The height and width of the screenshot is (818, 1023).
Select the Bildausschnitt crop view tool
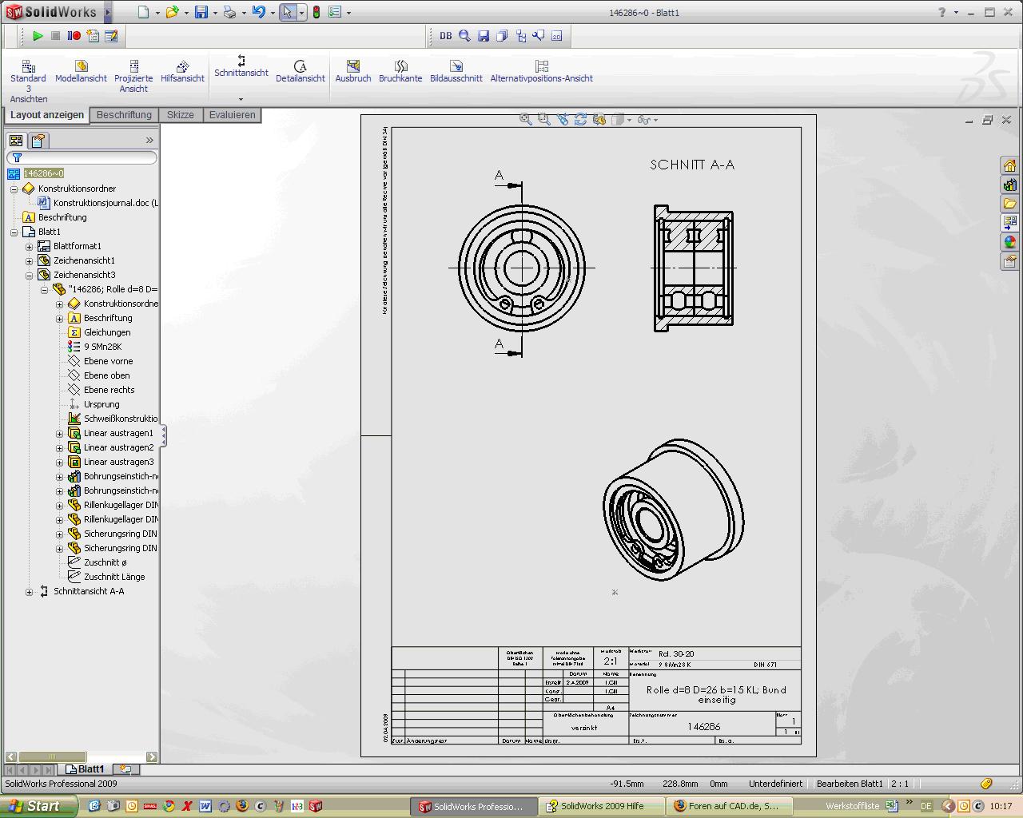pos(456,71)
